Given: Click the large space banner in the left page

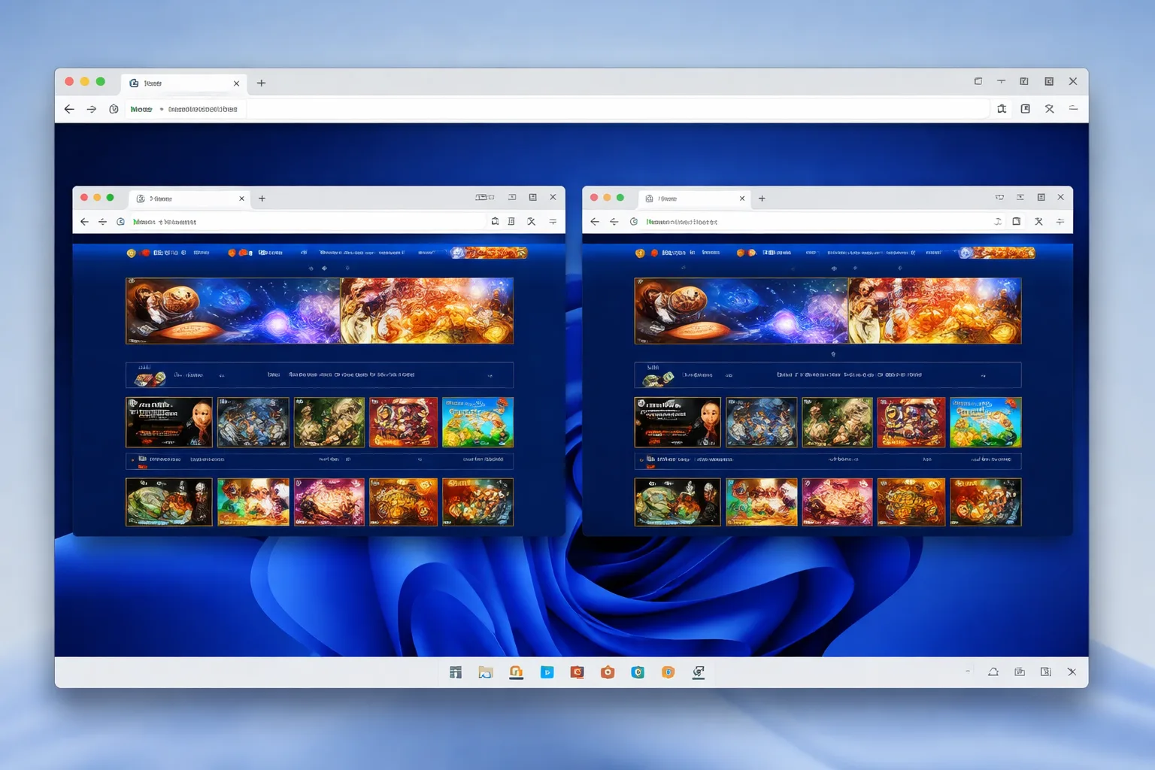Looking at the screenshot, I should (320, 311).
